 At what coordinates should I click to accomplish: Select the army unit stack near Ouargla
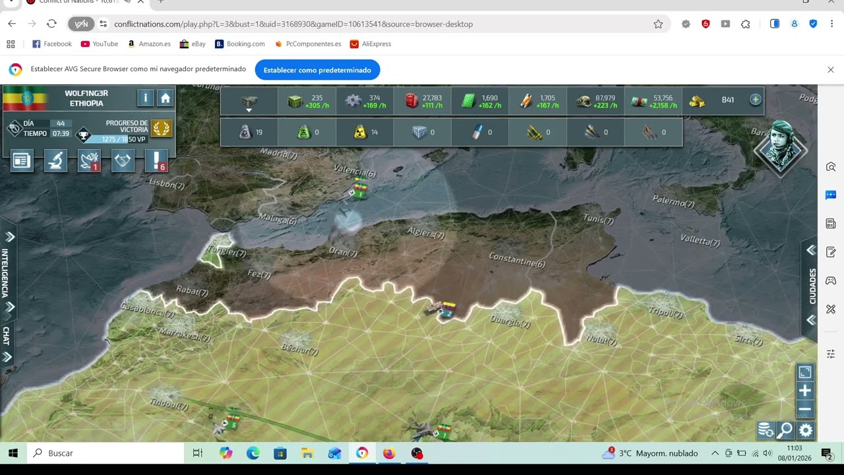pyautogui.click(x=443, y=309)
